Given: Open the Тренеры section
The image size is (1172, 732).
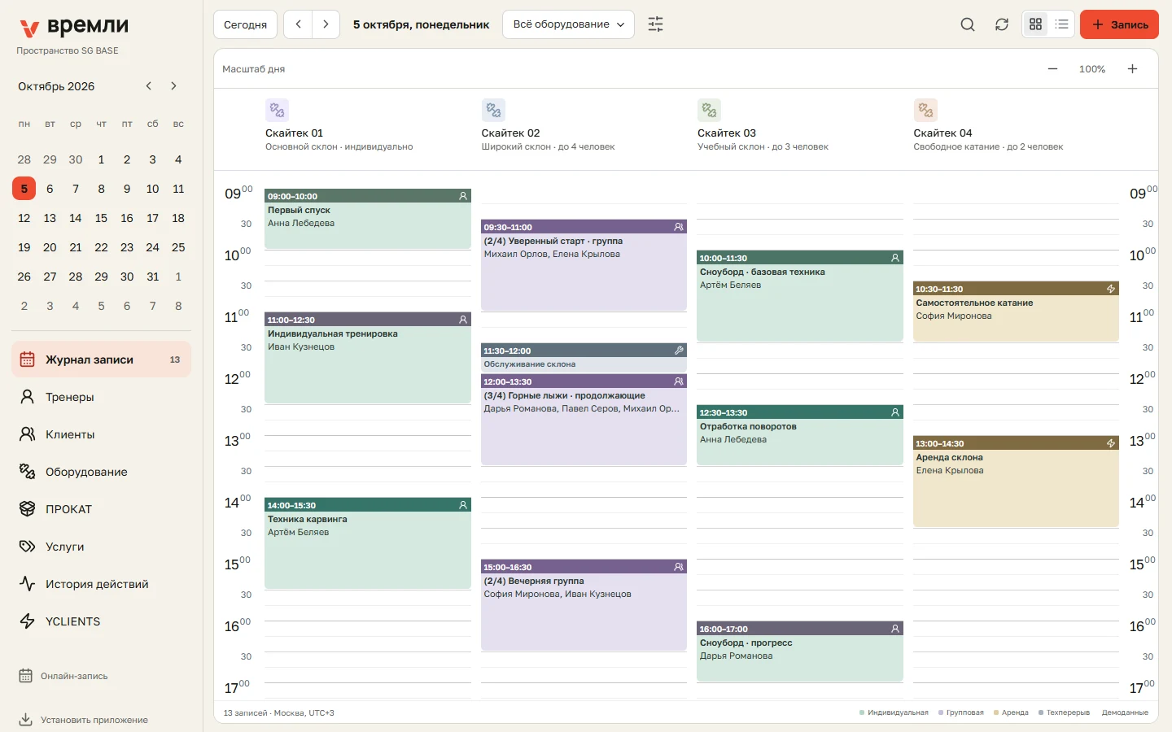Looking at the screenshot, I should [x=102, y=397].
